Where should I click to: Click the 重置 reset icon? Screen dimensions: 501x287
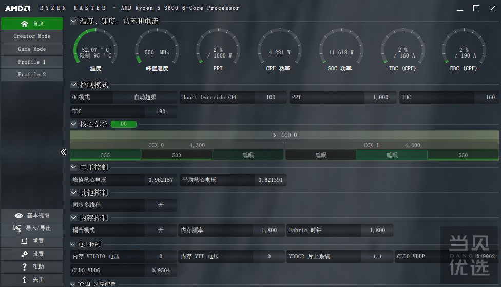[x=24, y=241]
